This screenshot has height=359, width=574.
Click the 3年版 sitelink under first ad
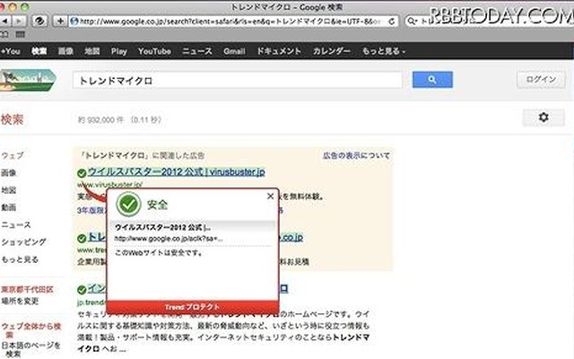(91, 210)
